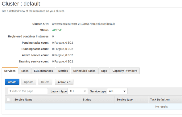Switch to the Services tab
Image resolution: width=182 pixels, height=117 pixels.
(10, 71)
